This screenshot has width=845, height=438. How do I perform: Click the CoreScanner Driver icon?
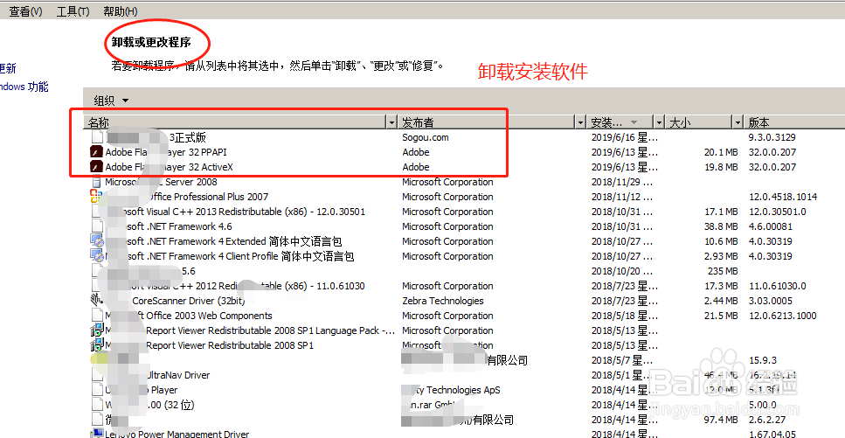96,301
